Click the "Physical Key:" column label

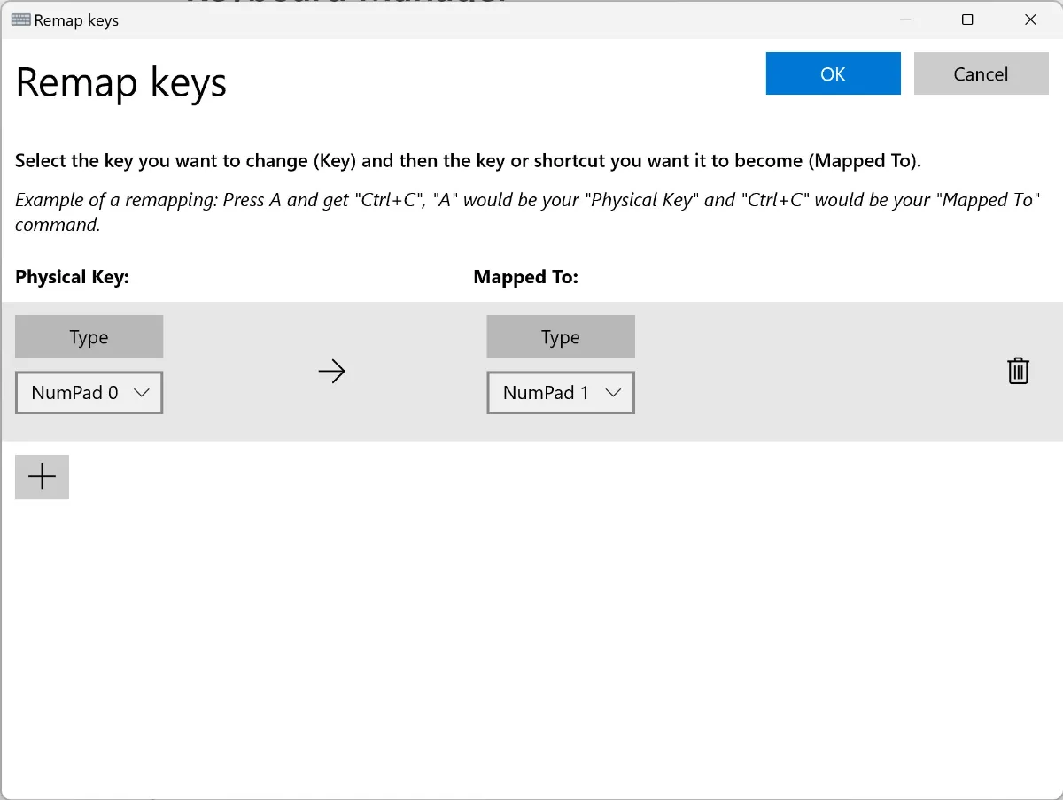[x=73, y=277]
